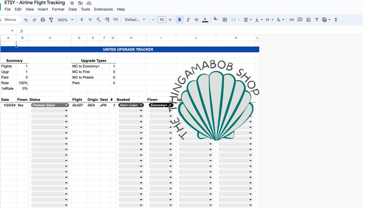The height and width of the screenshot is (208, 371).
Task: Open filter views icon
Action: 326,20
